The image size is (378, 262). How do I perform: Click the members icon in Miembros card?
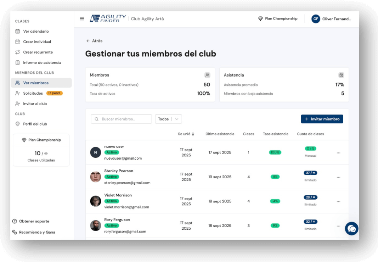pyautogui.click(x=207, y=75)
